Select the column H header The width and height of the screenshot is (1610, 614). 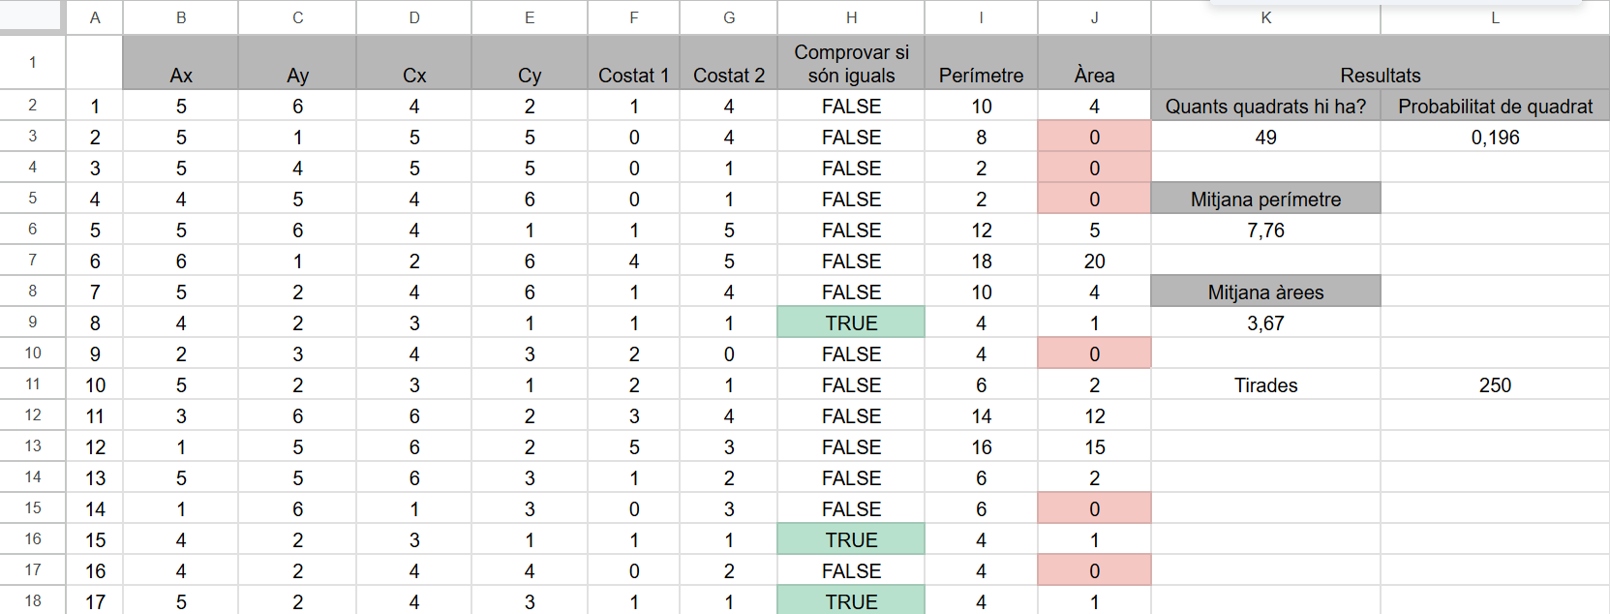851,17
